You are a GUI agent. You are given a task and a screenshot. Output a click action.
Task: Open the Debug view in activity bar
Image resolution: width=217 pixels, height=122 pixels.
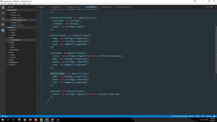[3, 25]
